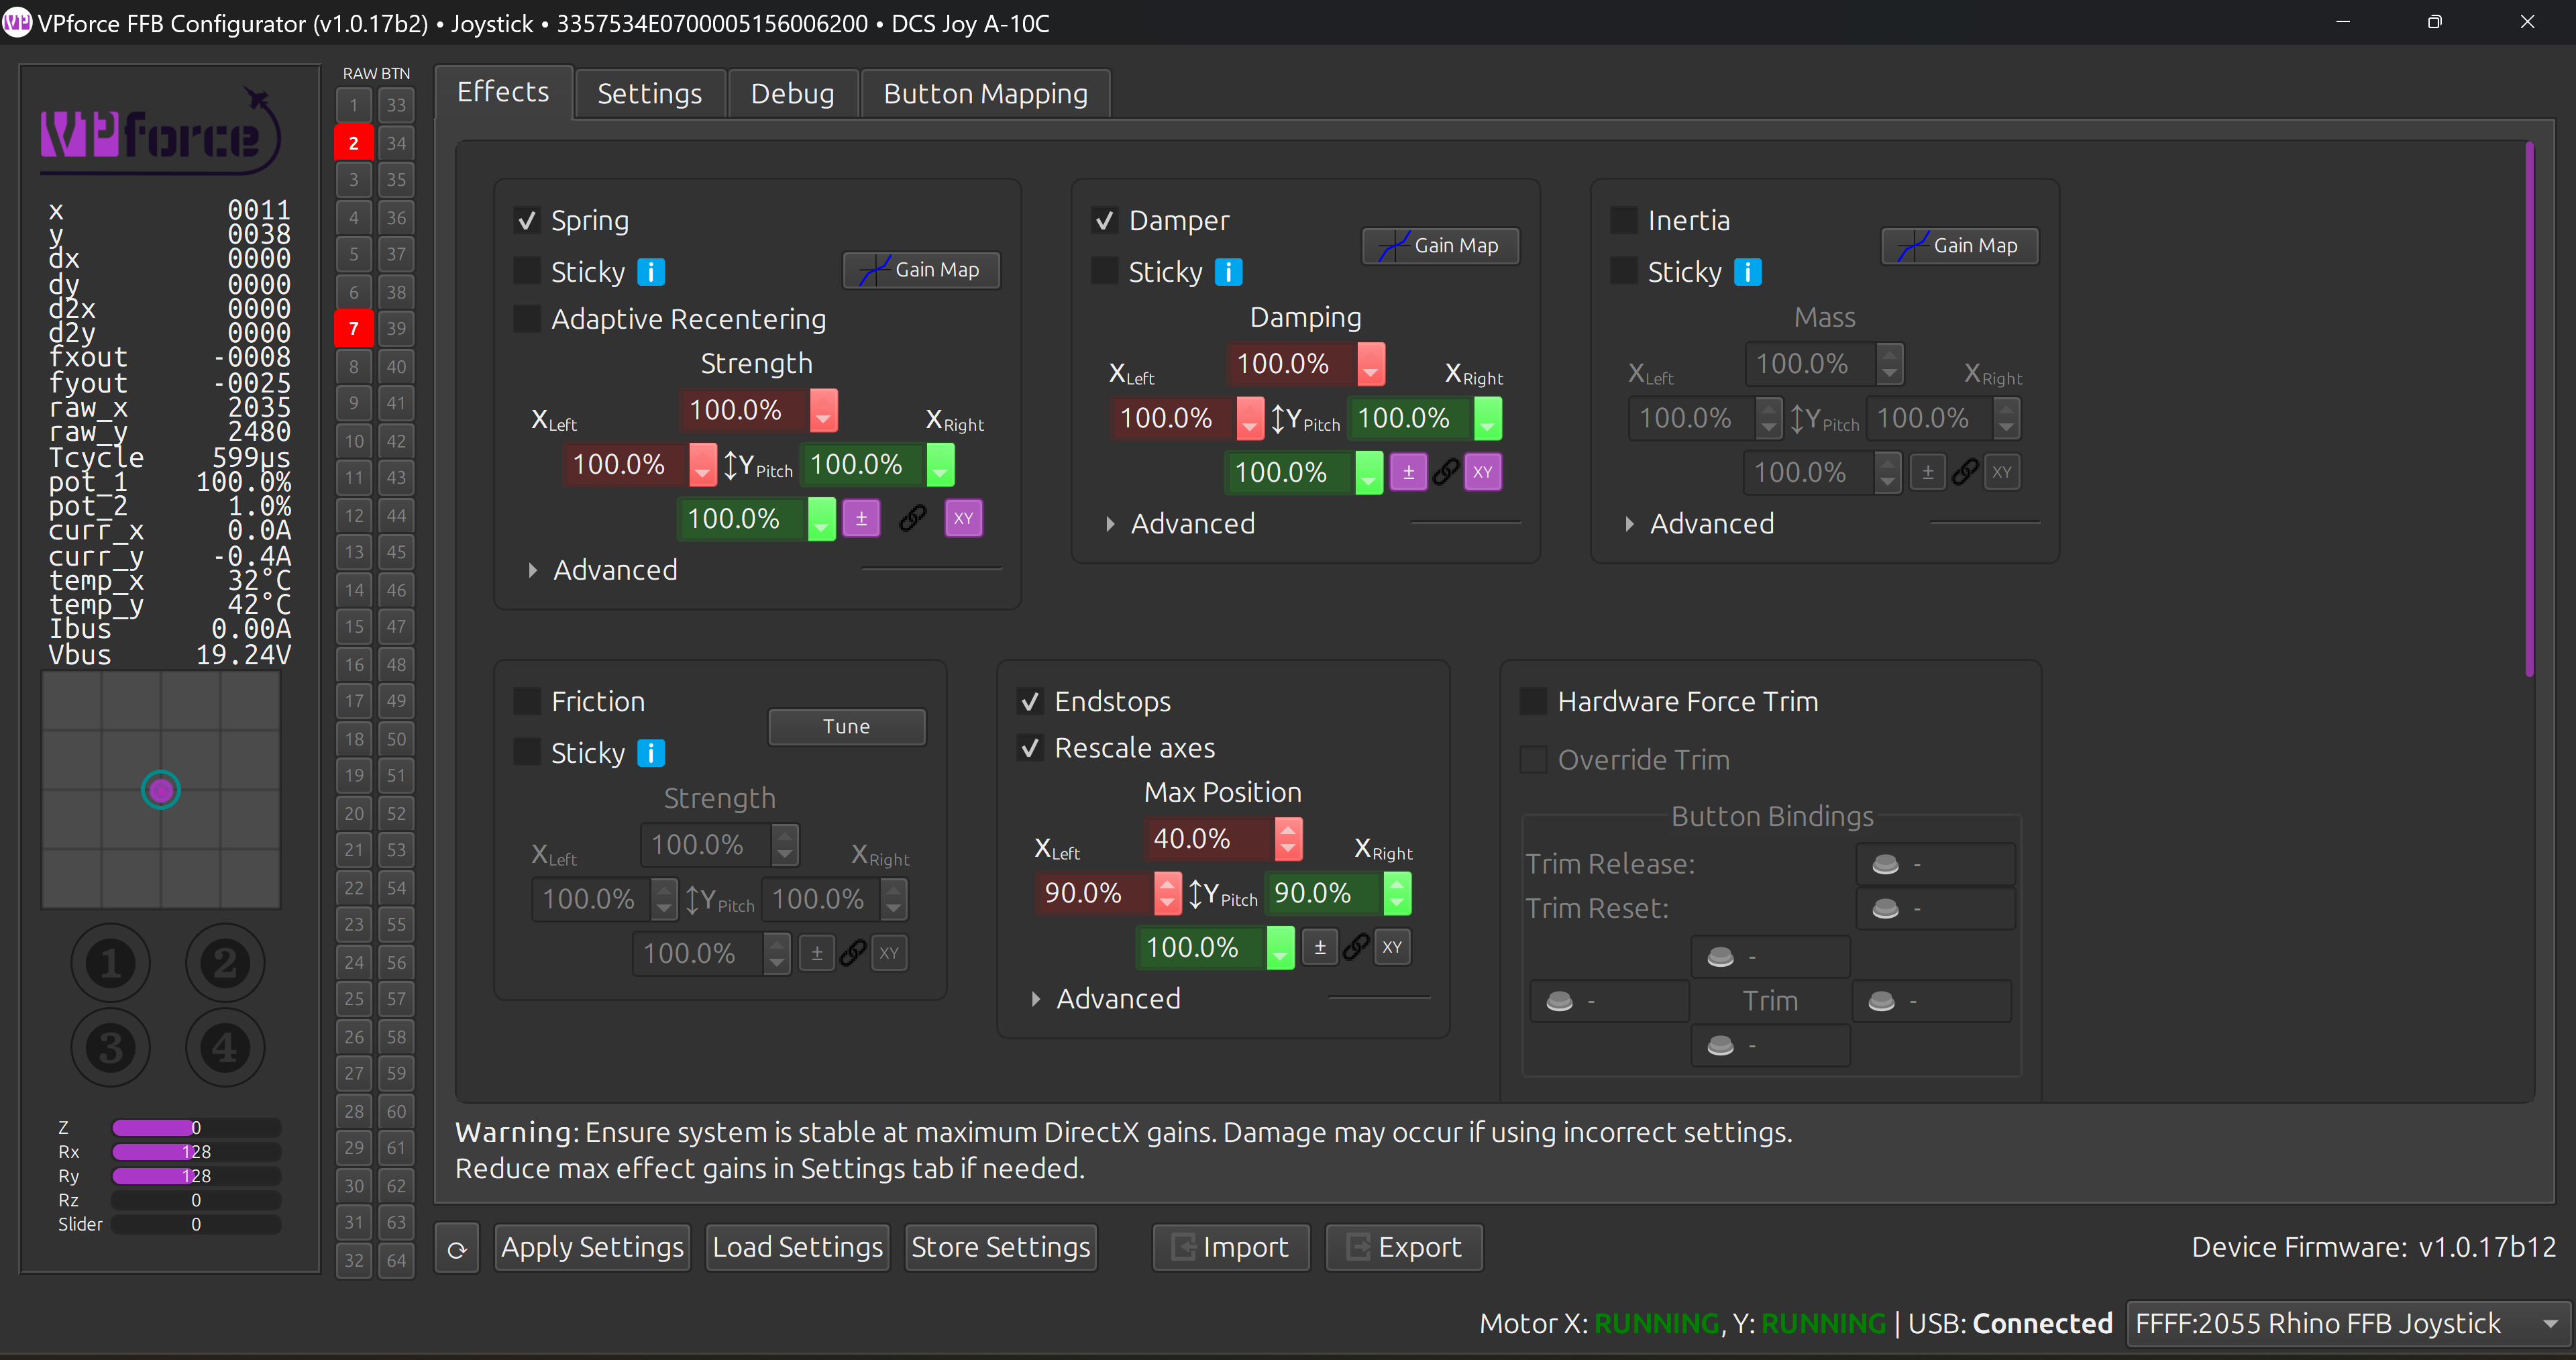Click the Rx axis level bar
This screenshot has height=1360, width=2576.
196,1152
